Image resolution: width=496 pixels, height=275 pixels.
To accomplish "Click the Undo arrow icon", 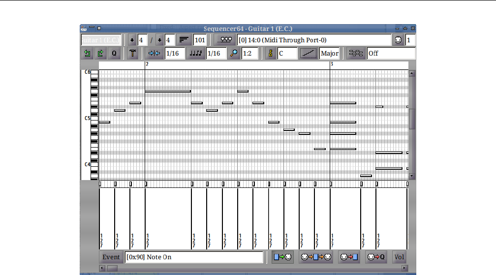I will click(87, 54).
